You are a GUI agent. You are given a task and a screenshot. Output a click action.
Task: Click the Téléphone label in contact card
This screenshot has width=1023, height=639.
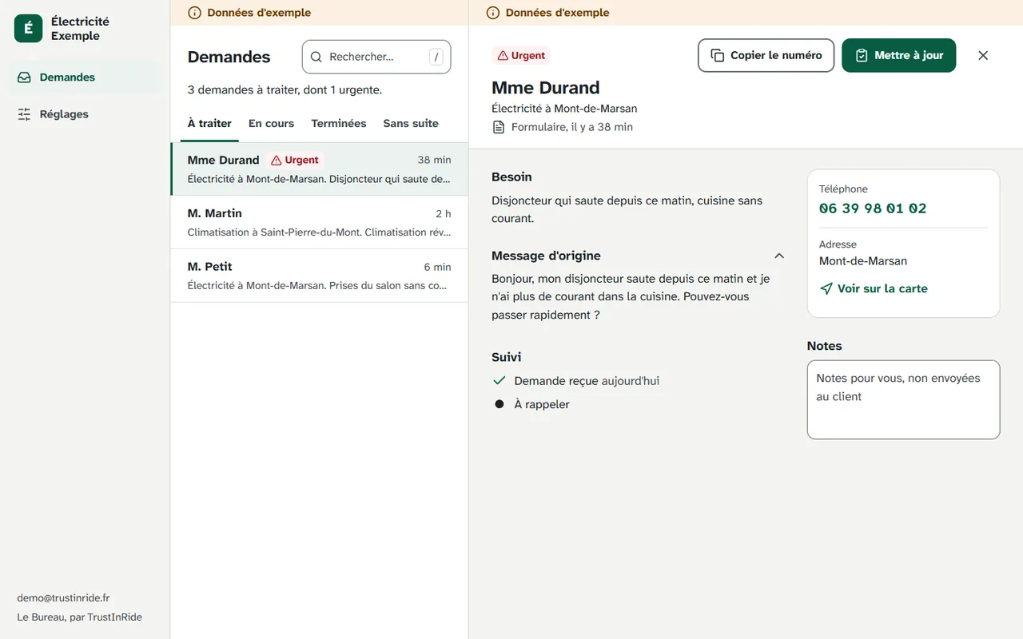(843, 189)
